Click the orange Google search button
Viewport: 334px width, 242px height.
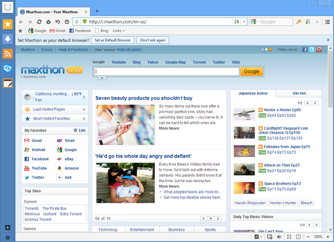pos(252,72)
